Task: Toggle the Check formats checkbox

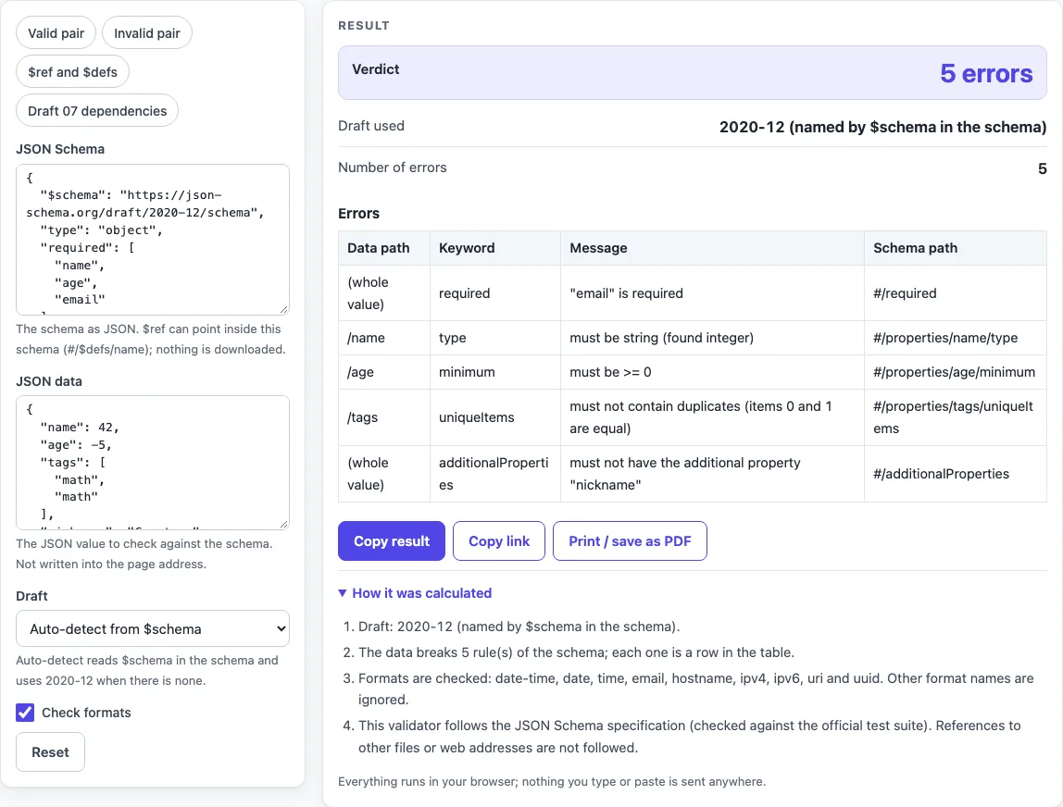Action: [x=25, y=712]
